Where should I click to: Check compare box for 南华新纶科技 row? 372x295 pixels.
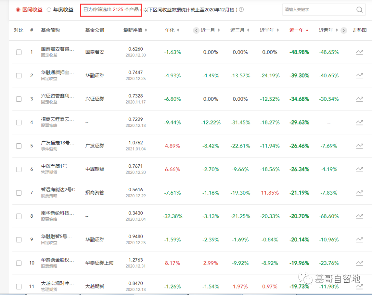click(x=19, y=216)
